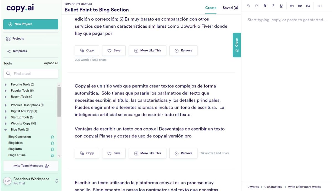This screenshot has width=332, height=191.
Task: Click expand all in Tools
Action: pos(51,63)
